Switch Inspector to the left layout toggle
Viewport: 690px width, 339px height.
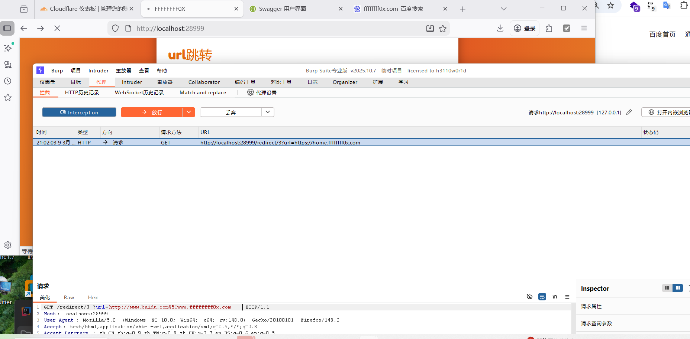coord(667,288)
